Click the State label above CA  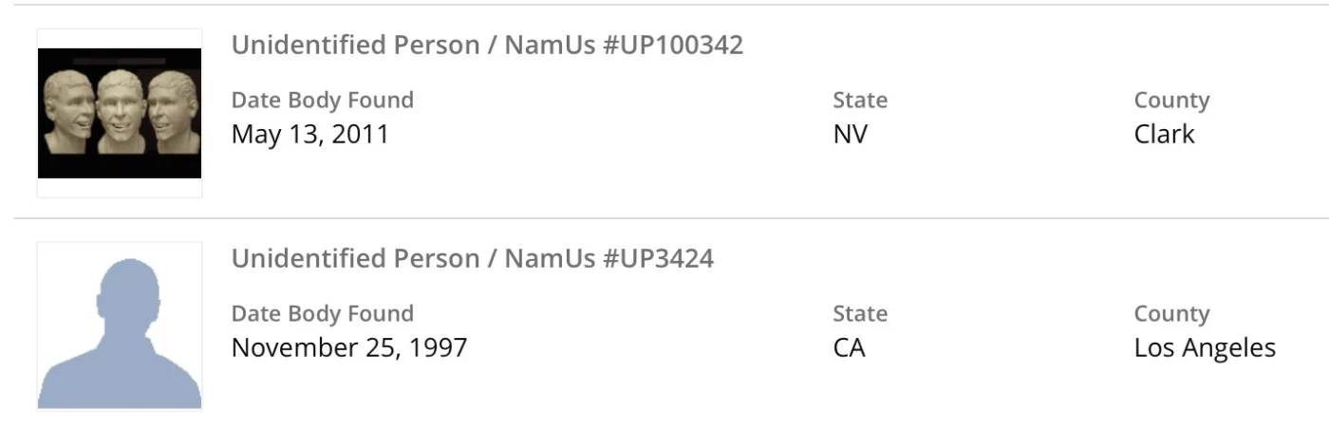click(860, 313)
